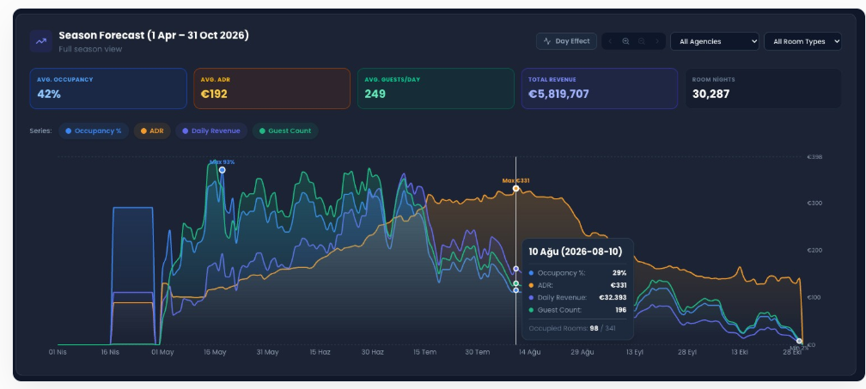Screen dimensions: 866x389
Task: Select the Total Revenue €5,819,707 card
Action: click(600, 88)
